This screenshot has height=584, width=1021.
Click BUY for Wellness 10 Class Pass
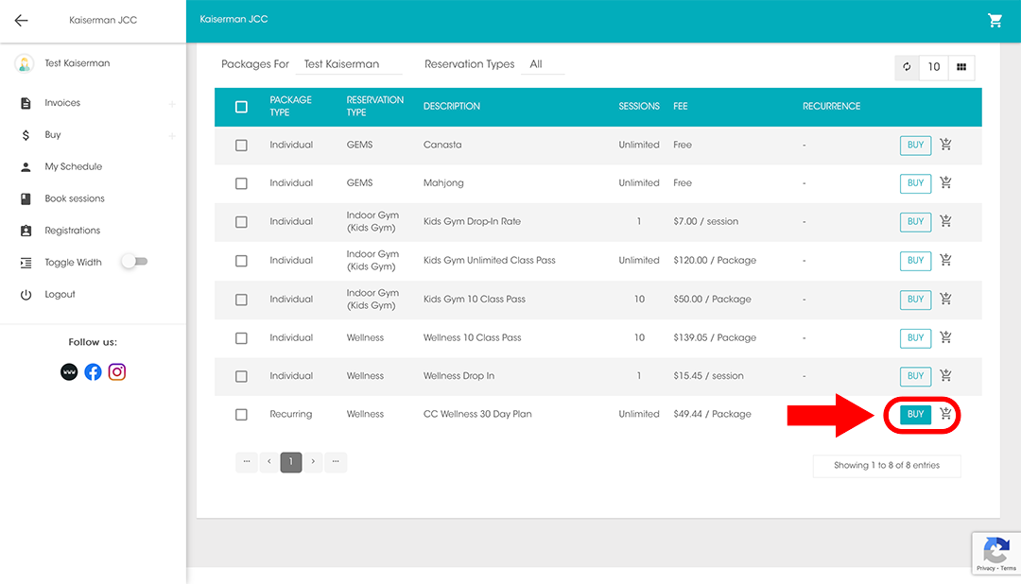click(915, 337)
